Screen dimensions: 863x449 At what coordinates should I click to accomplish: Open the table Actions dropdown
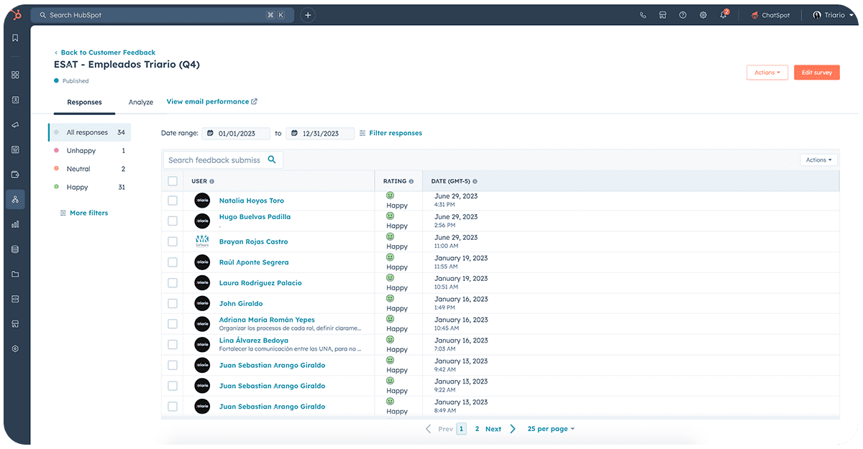818,160
